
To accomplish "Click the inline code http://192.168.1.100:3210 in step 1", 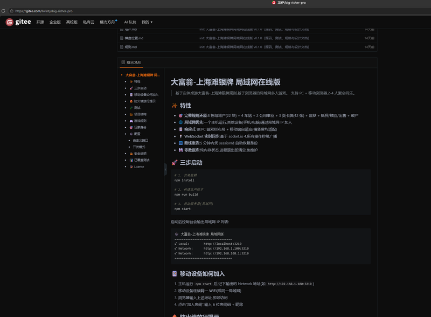I will pos(290,284).
